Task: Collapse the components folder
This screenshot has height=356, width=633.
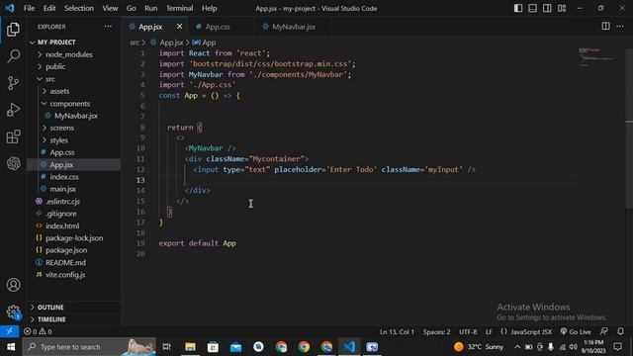Action: [74, 104]
